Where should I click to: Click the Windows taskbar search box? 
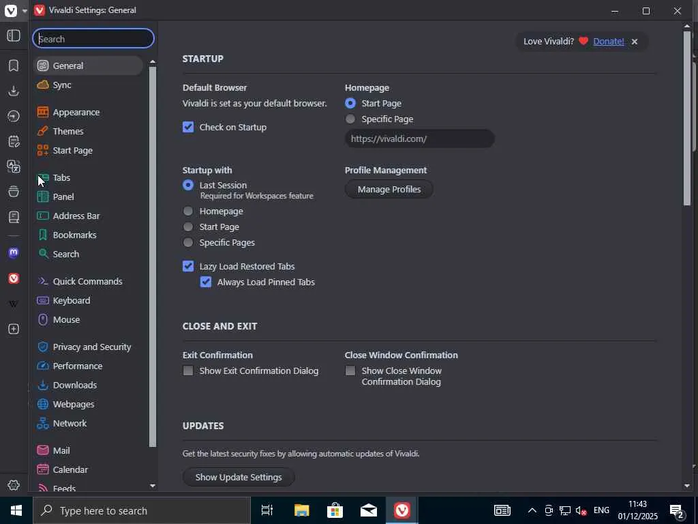[142, 510]
